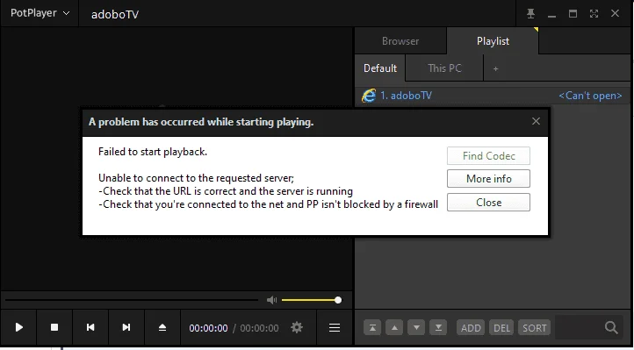634x350 pixels.
Task: Click the playback seek bar
Action: click(x=132, y=300)
